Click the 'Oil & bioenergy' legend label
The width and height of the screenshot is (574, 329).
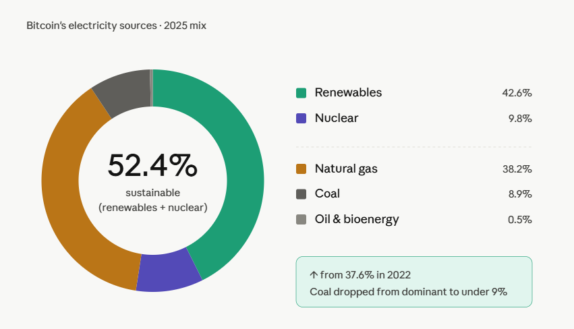click(357, 219)
